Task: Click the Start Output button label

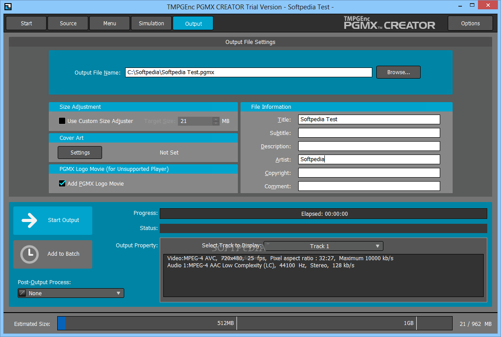Action: [x=63, y=220]
